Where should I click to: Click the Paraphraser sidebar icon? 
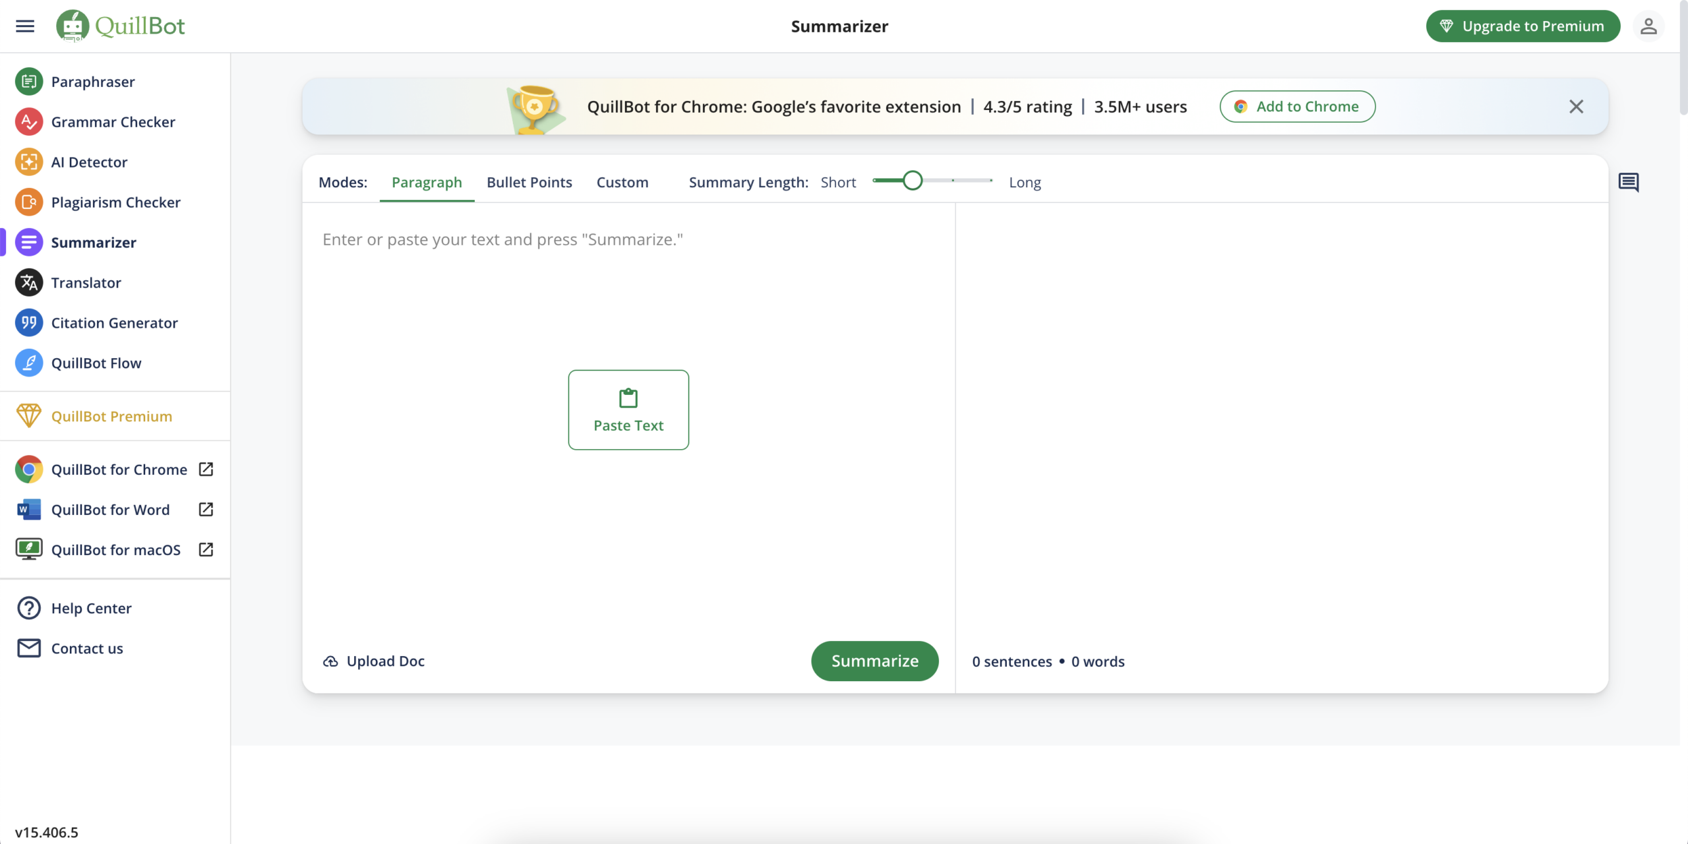29,82
